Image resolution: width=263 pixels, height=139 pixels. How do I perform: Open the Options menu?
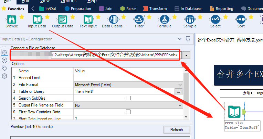pyautogui.click(x=69, y=1)
